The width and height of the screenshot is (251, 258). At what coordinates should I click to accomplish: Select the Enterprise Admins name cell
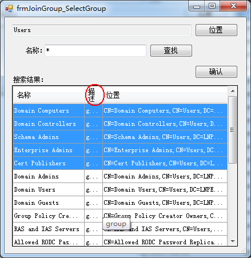click(x=49, y=150)
